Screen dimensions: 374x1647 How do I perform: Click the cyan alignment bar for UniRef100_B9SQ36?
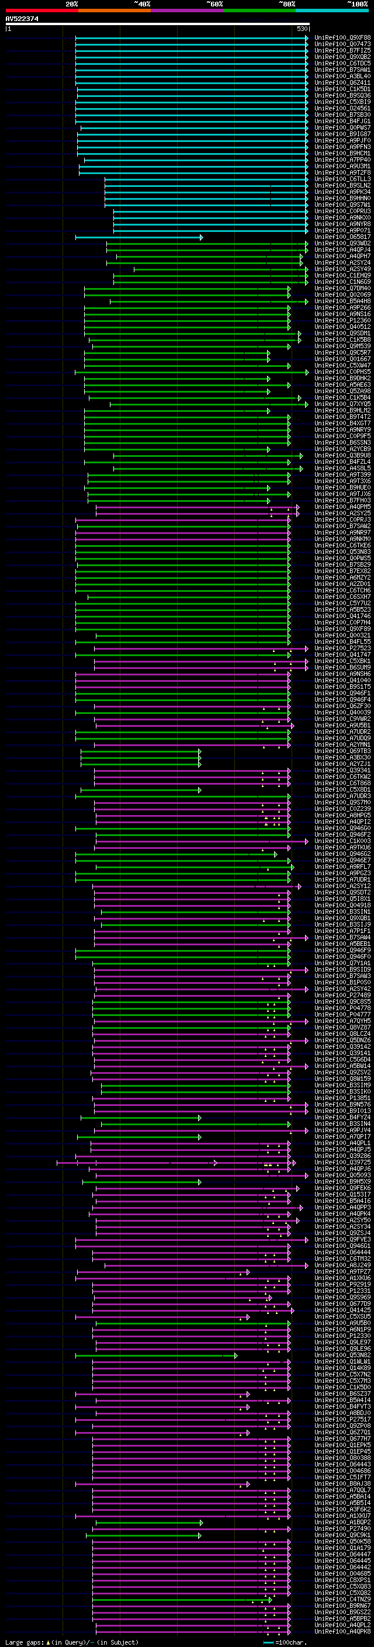(x=192, y=96)
